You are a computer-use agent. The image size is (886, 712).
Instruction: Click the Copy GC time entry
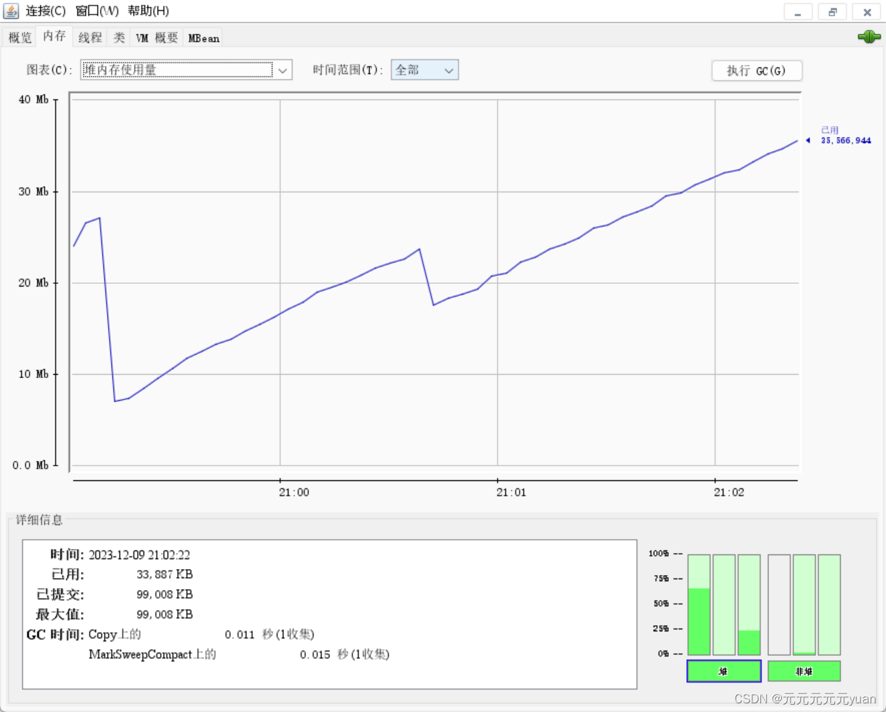(x=201, y=635)
